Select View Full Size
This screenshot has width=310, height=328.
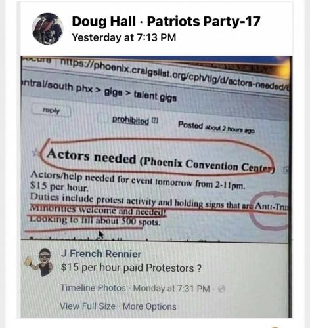point(87,306)
